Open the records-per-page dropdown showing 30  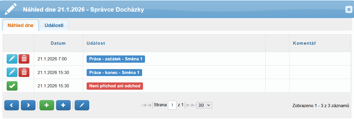pos(204,105)
